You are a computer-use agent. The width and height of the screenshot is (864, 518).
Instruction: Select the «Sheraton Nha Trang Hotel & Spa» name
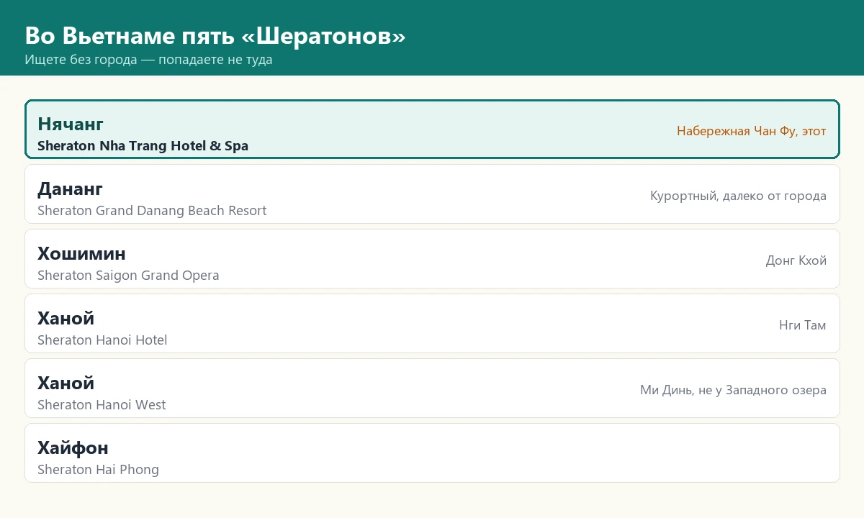pos(143,146)
